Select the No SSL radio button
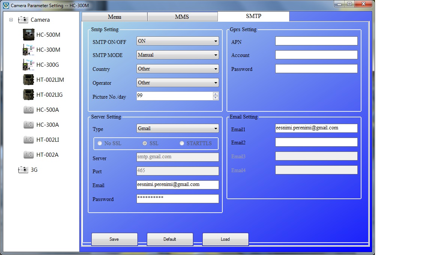Viewport: 432px width, 255px height. point(100,143)
